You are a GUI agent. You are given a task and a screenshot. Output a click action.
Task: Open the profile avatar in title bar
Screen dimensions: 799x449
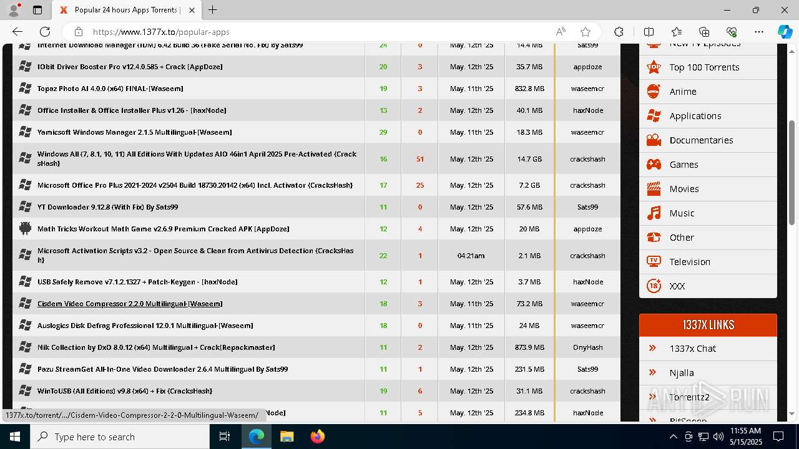[x=14, y=10]
